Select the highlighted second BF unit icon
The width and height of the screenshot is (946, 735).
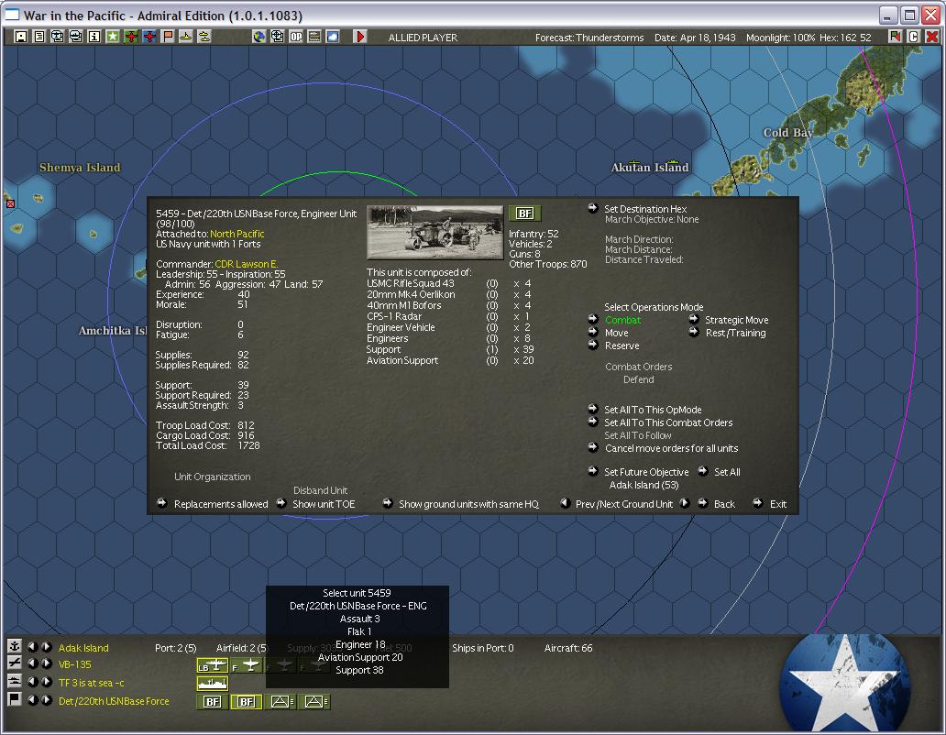point(247,701)
